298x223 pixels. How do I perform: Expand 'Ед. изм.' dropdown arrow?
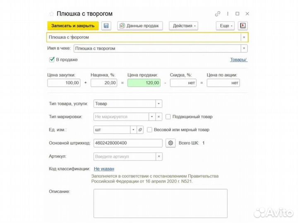coord(133,130)
